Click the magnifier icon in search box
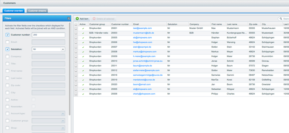 (x=281, y=19)
